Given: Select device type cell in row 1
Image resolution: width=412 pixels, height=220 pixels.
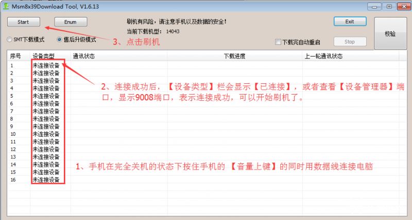Looking at the screenshot, I should (46, 66).
